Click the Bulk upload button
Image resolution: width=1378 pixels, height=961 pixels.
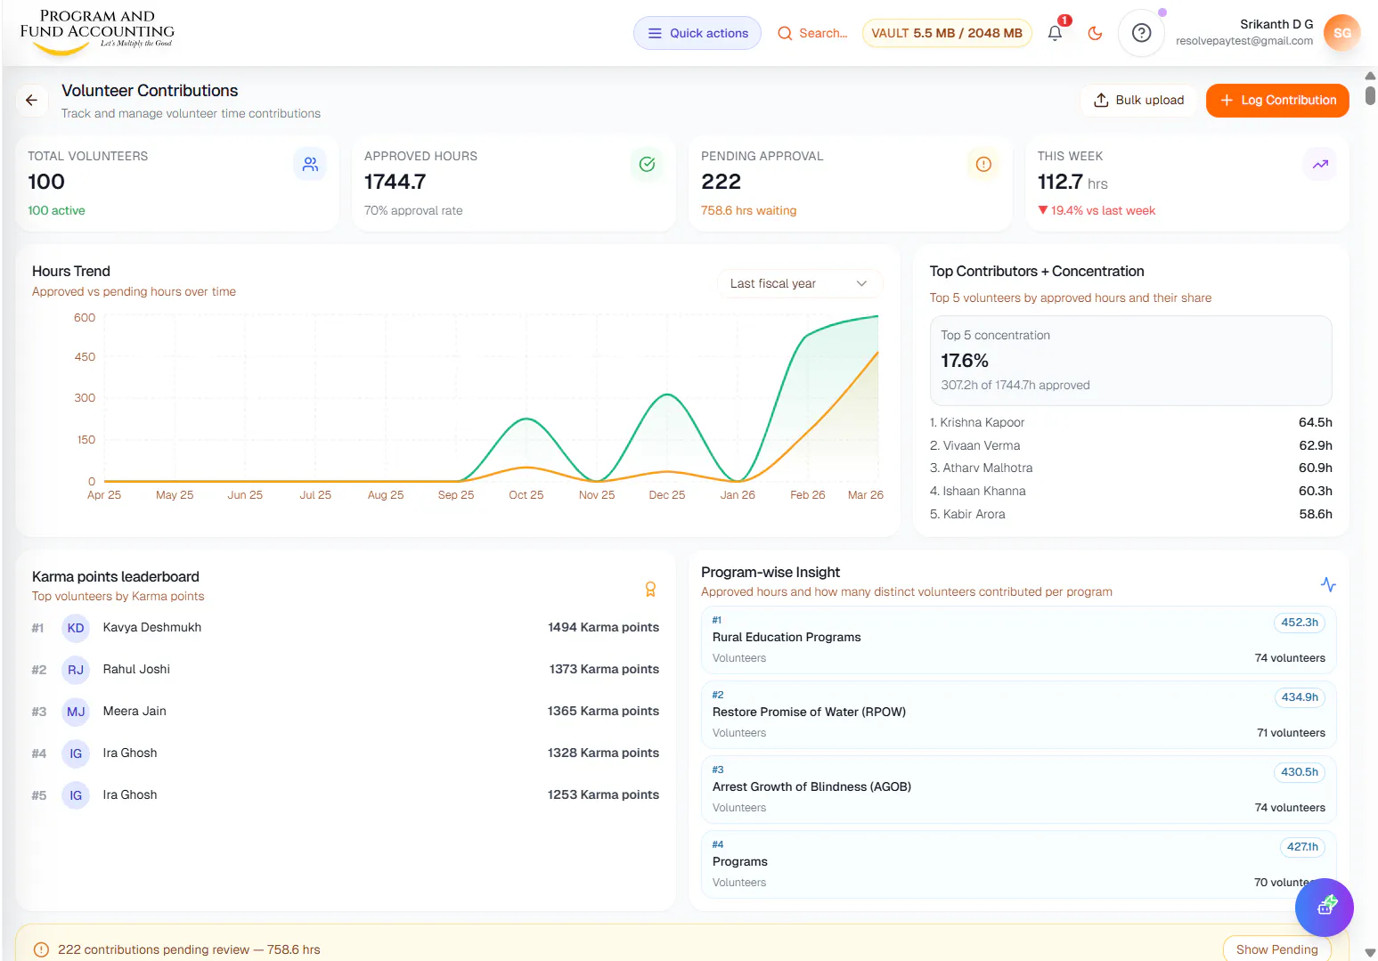[1139, 100]
